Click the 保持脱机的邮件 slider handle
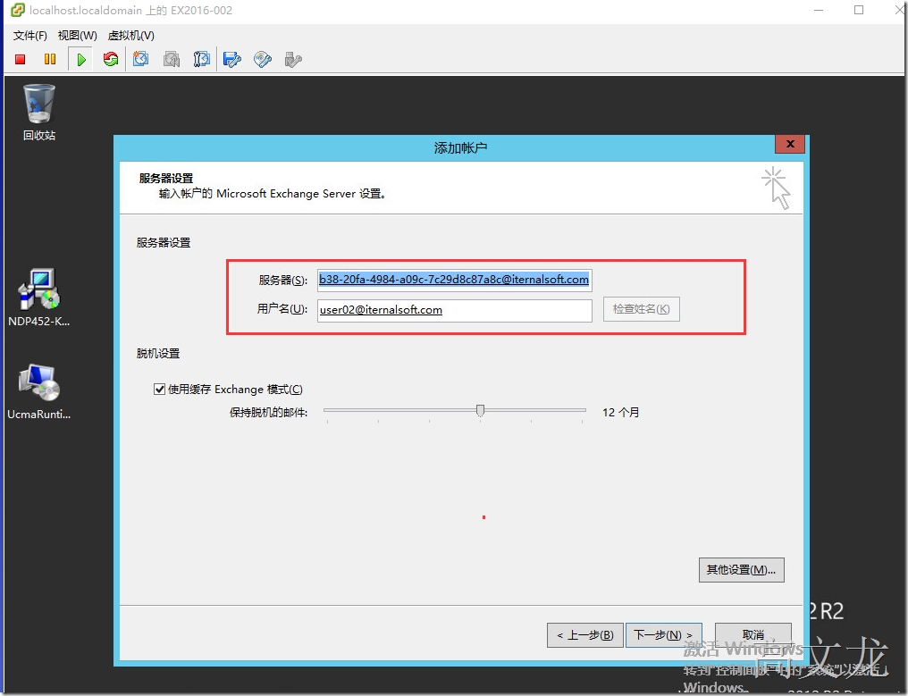The width and height of the screenshot is (908, 696). (480, 410)
